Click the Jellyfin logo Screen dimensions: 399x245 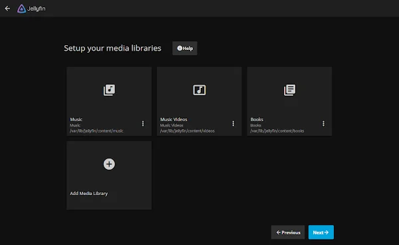pyautogui.click(x=31, y=9)
